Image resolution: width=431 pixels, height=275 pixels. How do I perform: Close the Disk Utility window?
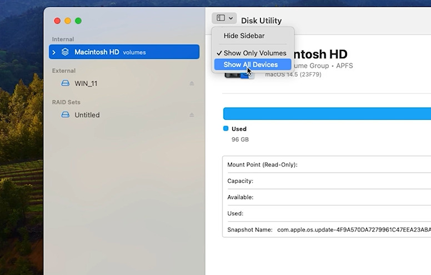pos(57,21)
